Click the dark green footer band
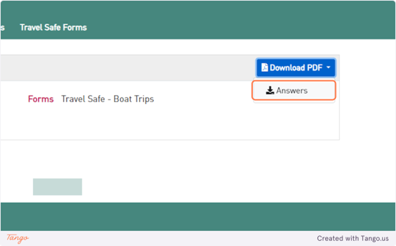The width and height of the screenshot is (396, 246). coord(198,216)
